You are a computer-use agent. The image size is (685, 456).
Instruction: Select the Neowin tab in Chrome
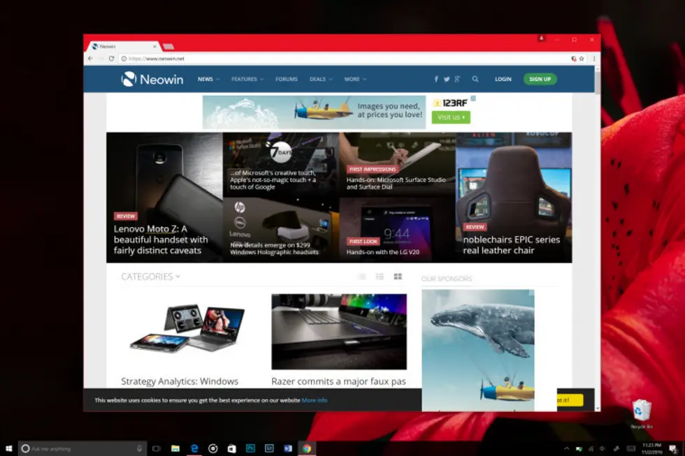tap(123, 46)
